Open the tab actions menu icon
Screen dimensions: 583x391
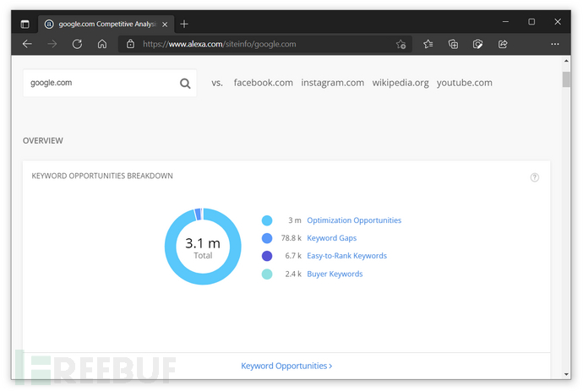25,24
